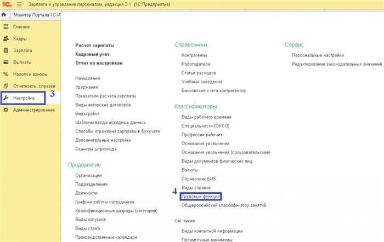This screenshot has width=384, height=242.
Task: Open Специальности (ОКСО) classifier
Action: pyautogui.click(x=205, y=125)
